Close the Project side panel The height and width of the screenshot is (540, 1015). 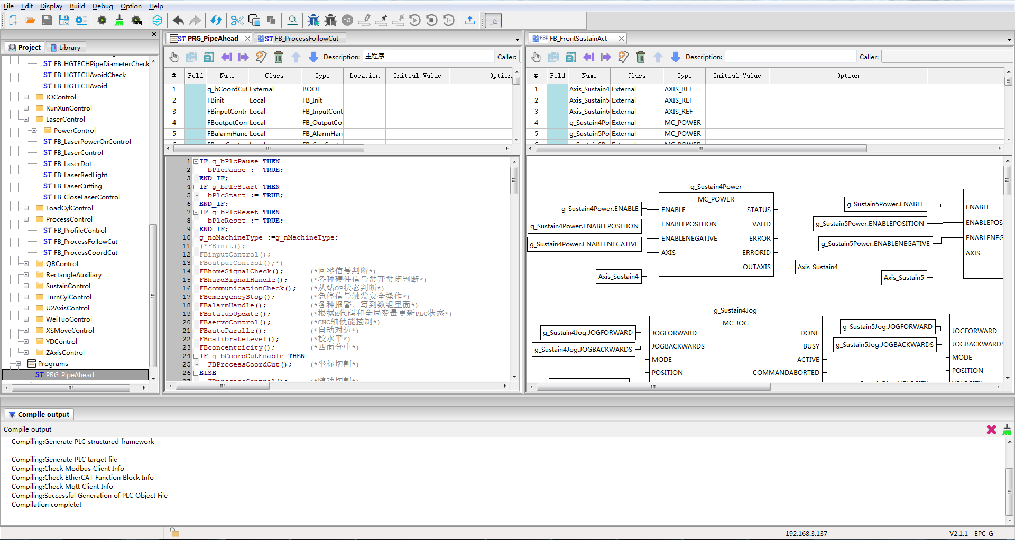(154, 34)
